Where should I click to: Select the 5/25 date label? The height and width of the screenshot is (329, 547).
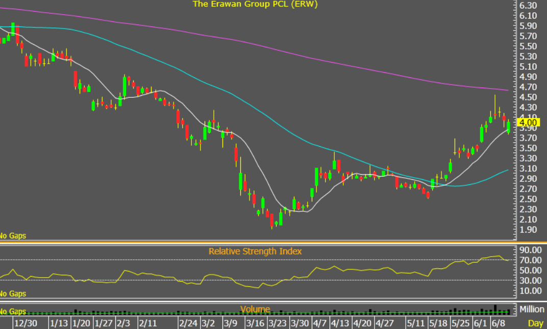point(460,323)
